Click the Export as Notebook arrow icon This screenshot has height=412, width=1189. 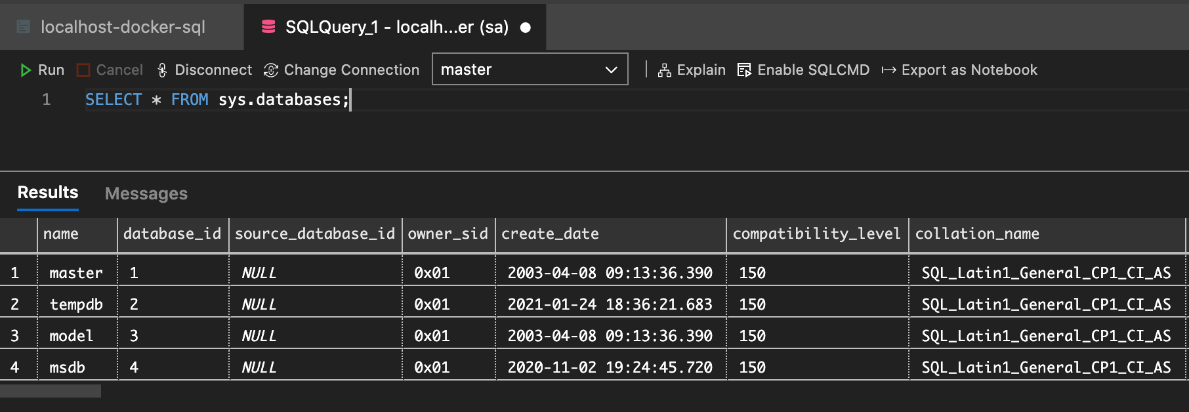[888, 70]
